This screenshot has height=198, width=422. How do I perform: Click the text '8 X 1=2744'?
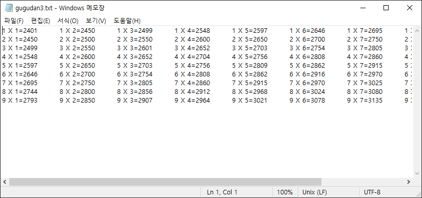tap(20, 92)
